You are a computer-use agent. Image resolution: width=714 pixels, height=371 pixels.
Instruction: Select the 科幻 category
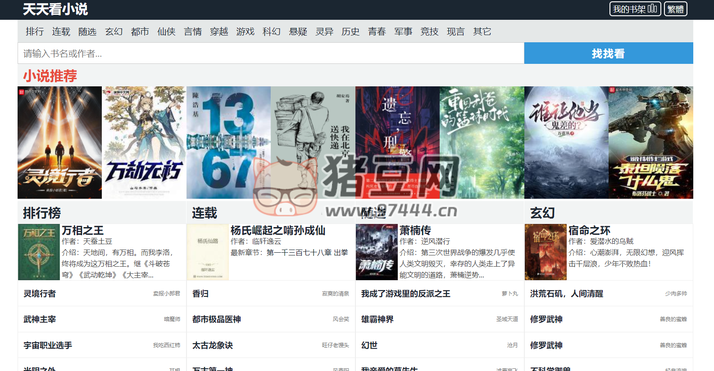tap(272, 31)
